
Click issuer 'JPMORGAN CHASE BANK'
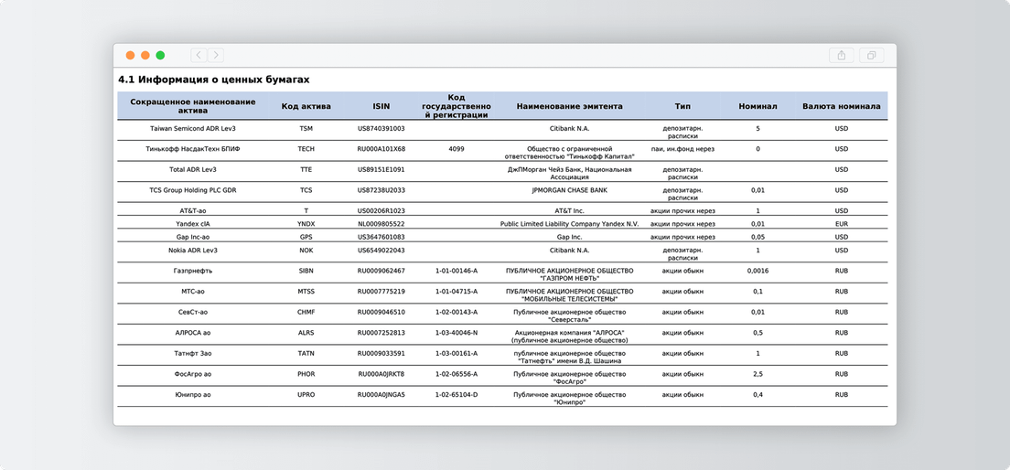[569, 190]
